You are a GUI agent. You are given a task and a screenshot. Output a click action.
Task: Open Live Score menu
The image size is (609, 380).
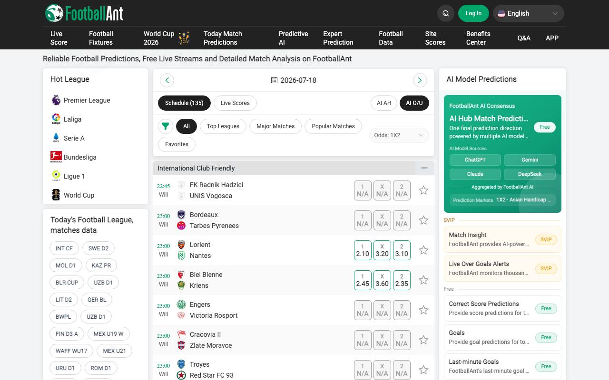tap(59, 38)
